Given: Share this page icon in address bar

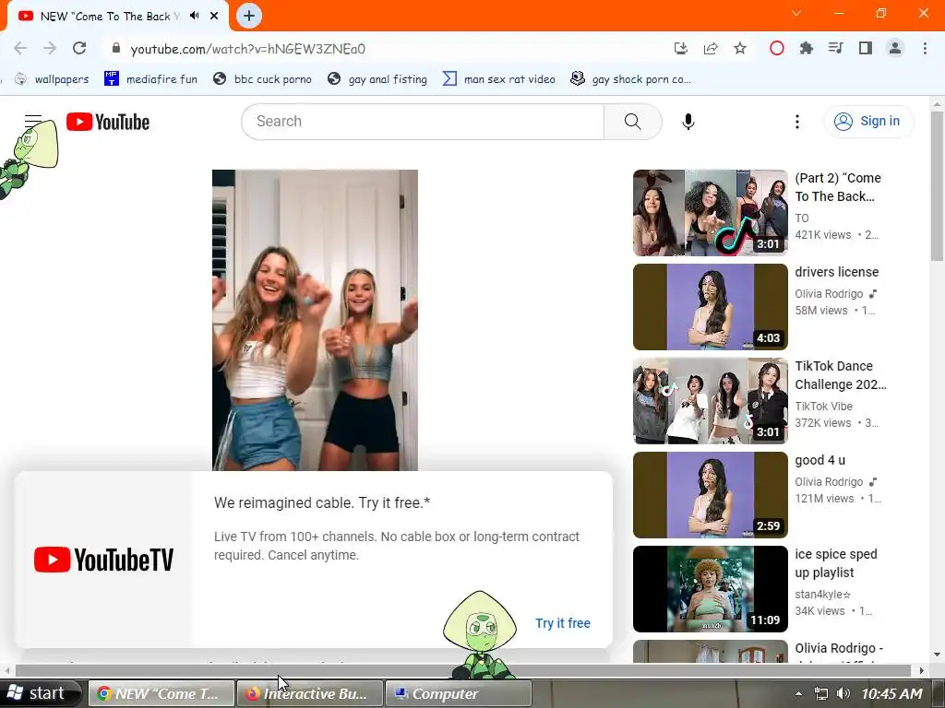Looking at the screenshot, I should coord(711,49).
